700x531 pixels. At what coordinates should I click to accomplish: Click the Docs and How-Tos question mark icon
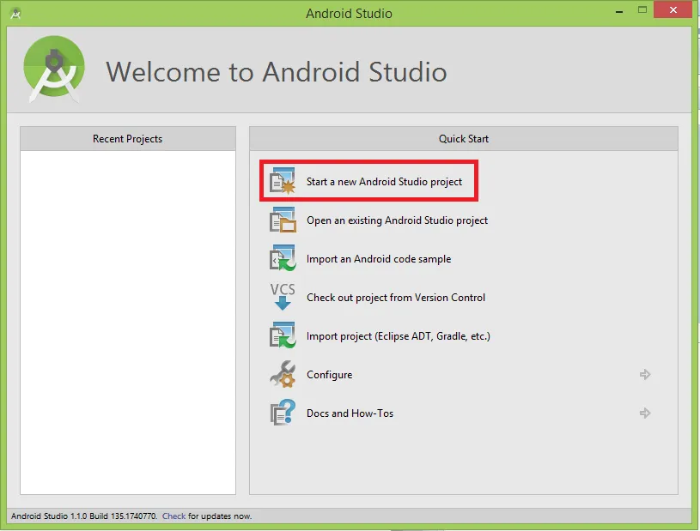click(283, 413)
